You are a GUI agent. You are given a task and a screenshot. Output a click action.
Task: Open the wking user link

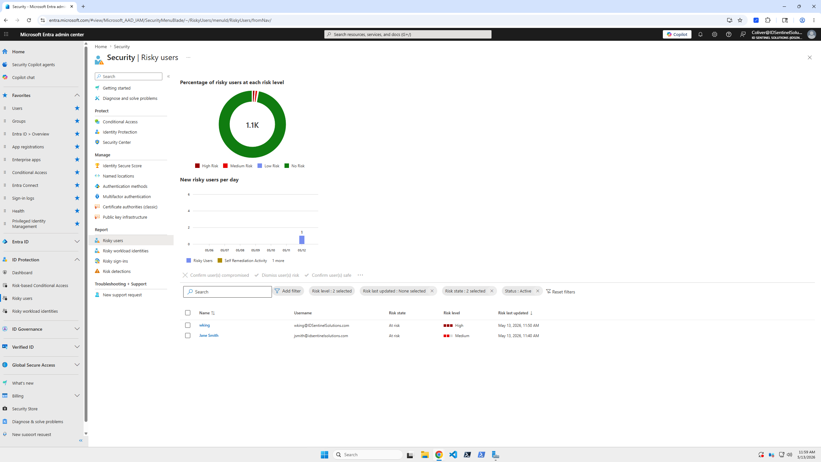point(204,325)
